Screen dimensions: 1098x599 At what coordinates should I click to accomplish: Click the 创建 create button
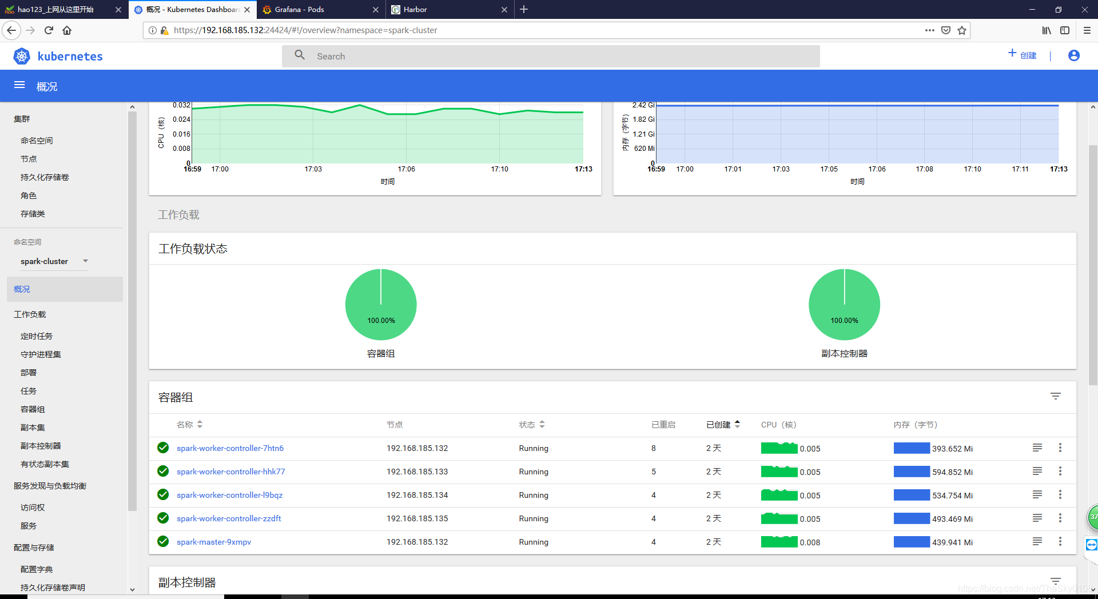pos(1023,55)
